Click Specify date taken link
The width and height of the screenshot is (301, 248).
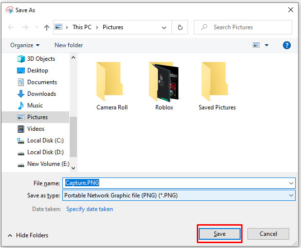click(90, 209)
